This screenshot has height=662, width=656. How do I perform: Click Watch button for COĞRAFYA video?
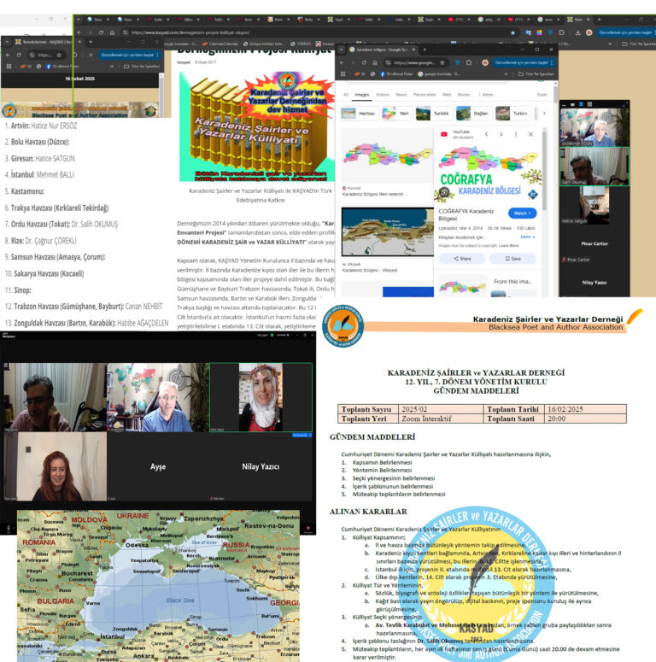point(522,214)
